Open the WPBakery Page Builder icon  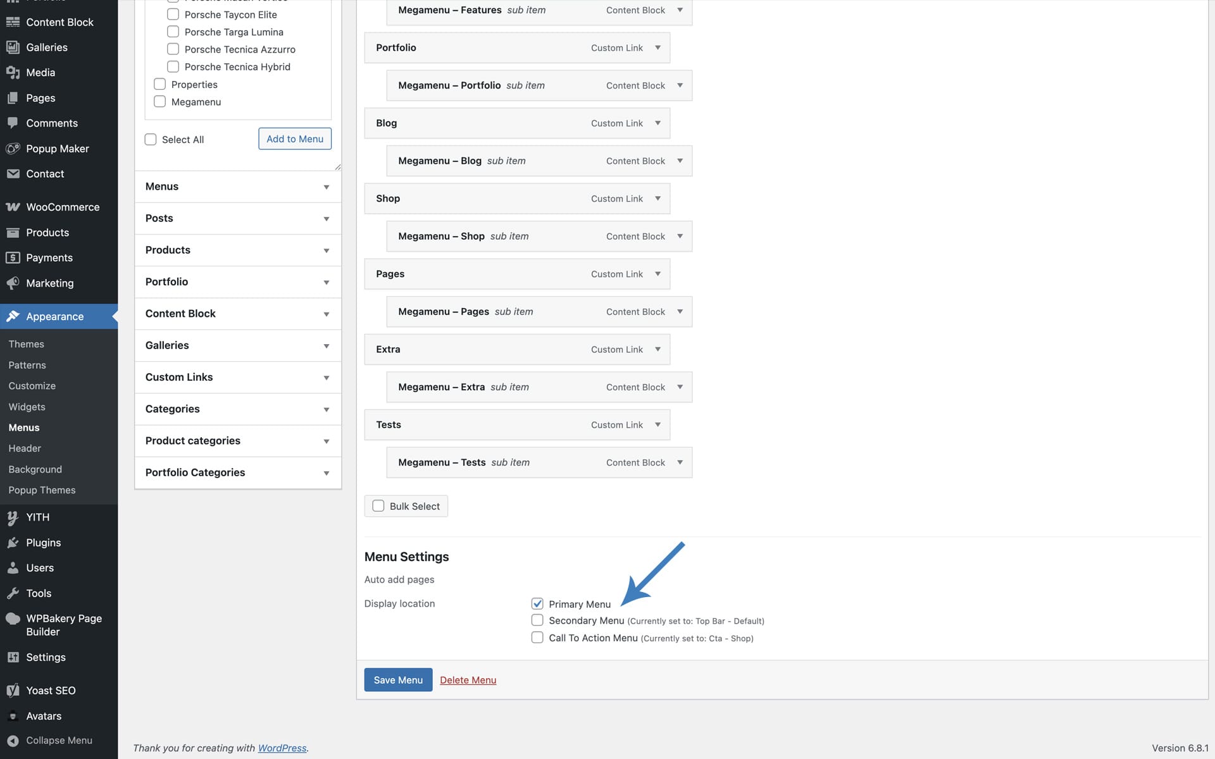pyautogui.click(x=13, y=619)
